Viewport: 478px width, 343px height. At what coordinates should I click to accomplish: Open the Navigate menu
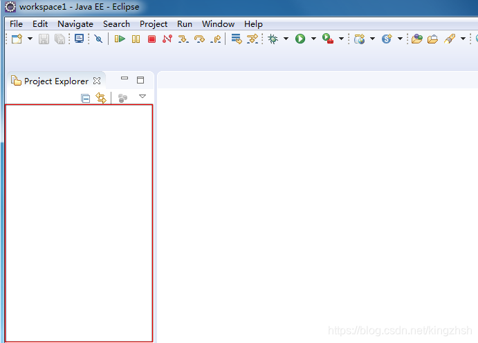pyautogui.click(x=75, y=24)
